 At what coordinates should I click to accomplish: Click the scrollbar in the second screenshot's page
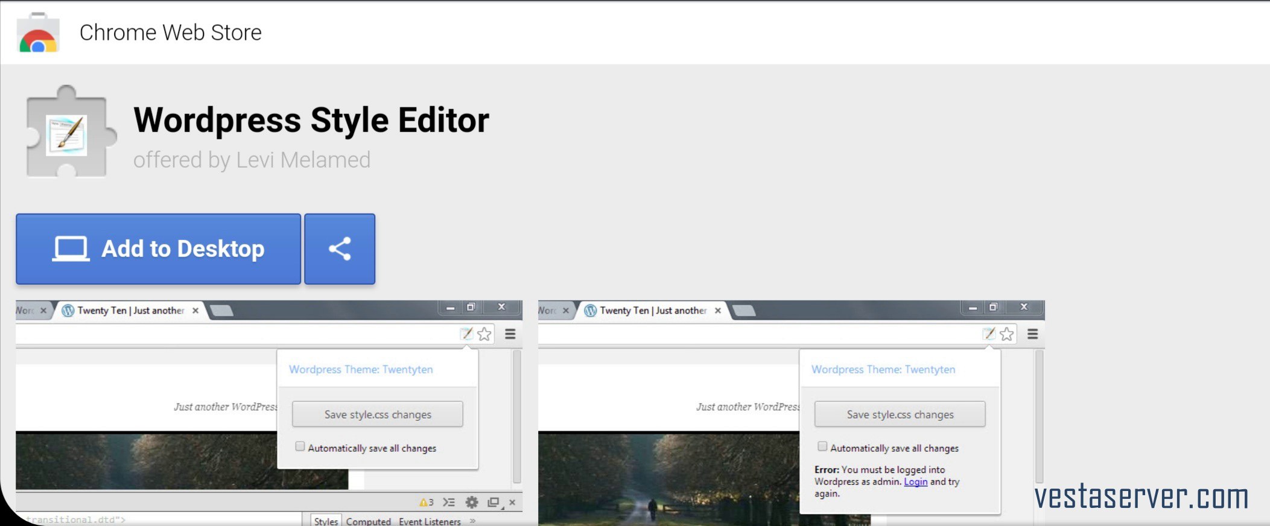1039,416
